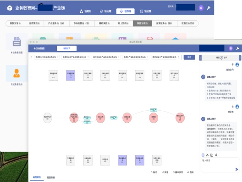The image size is (242, 182).
Task: Click the file upload icon in chat toolbar
Action: [212, 155]
